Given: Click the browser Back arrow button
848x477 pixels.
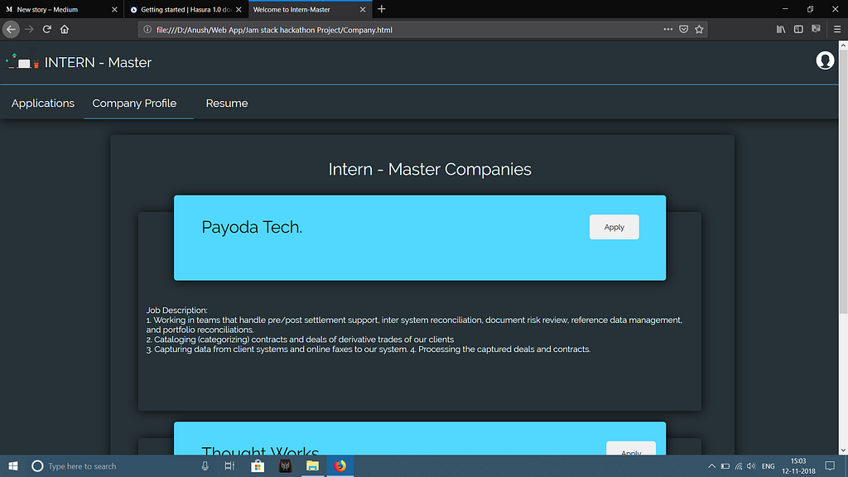Looking at the screenshot, I should click(x=11, y=29).
